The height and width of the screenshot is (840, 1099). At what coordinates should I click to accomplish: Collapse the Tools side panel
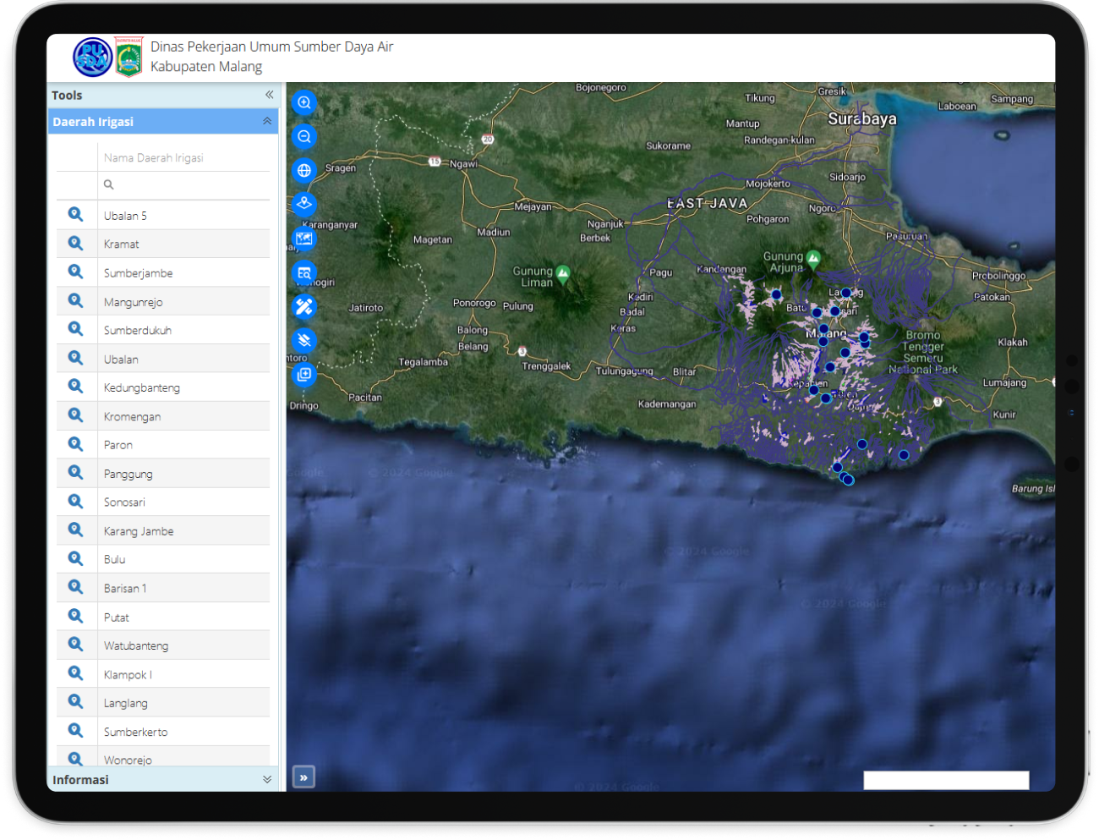269,95
